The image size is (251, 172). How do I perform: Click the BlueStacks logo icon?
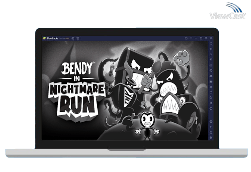coord(44,38)
